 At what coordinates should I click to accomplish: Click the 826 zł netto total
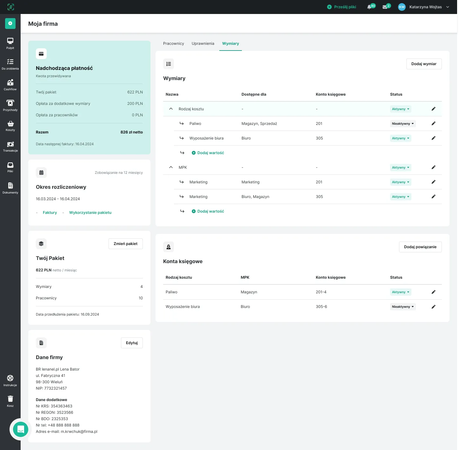(x=132, y=132)
